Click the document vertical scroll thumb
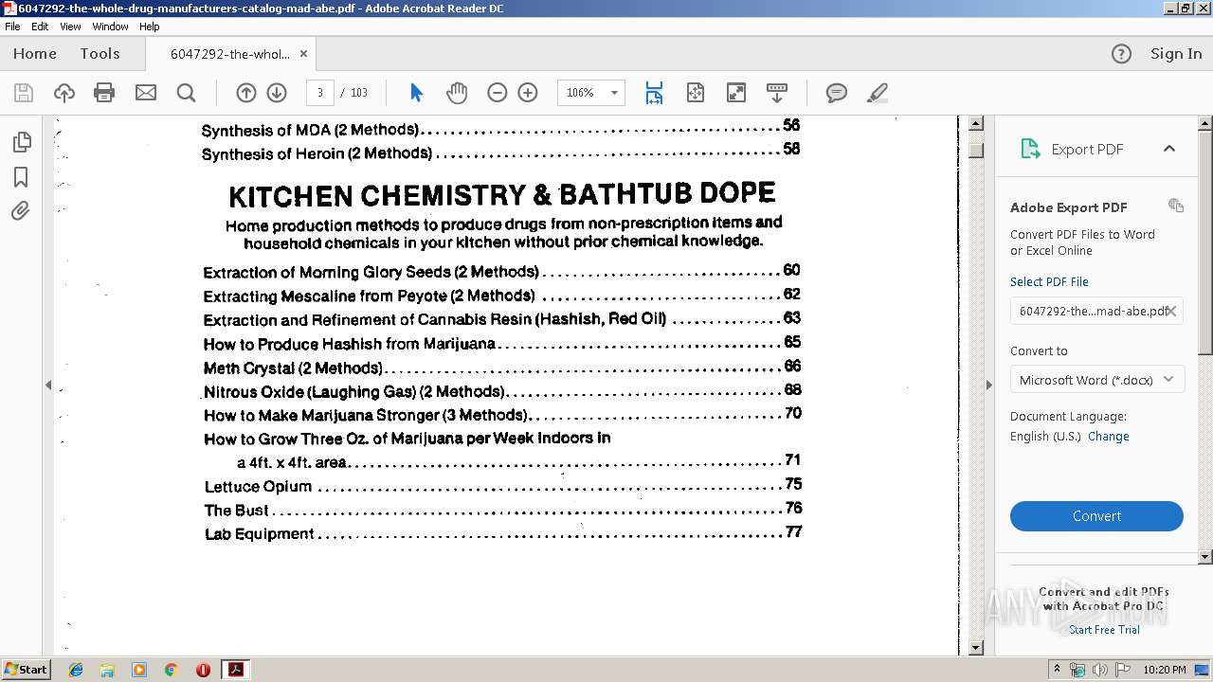 tap(976, 150)
